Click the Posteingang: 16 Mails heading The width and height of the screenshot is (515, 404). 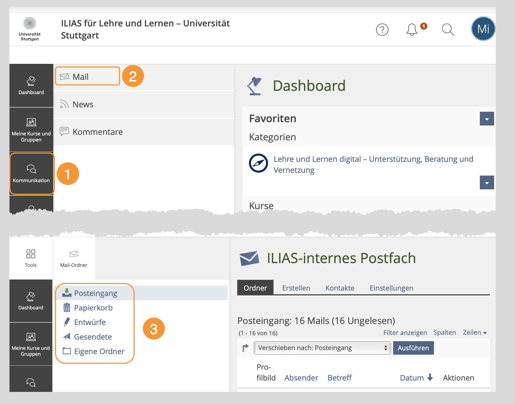(x=316, y=321)
